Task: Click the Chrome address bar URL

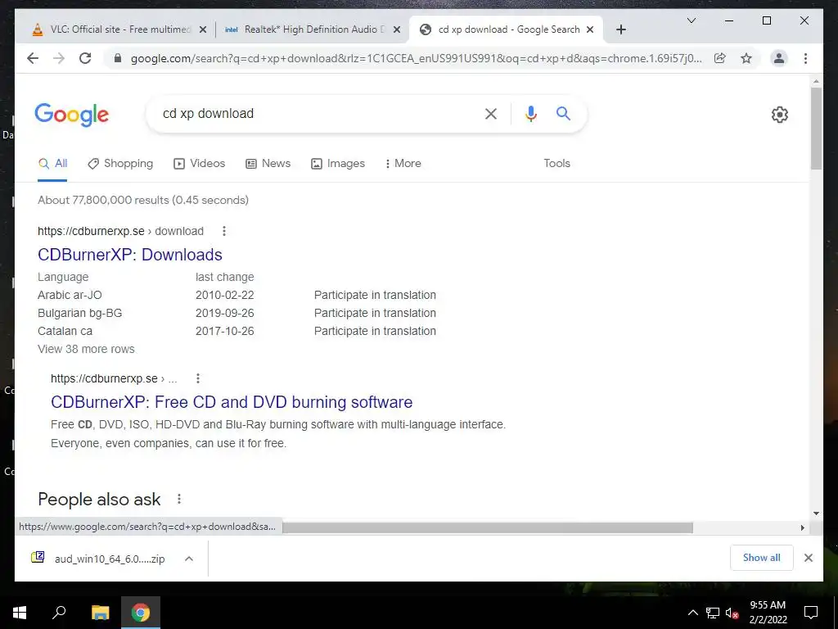Action: 416,58
